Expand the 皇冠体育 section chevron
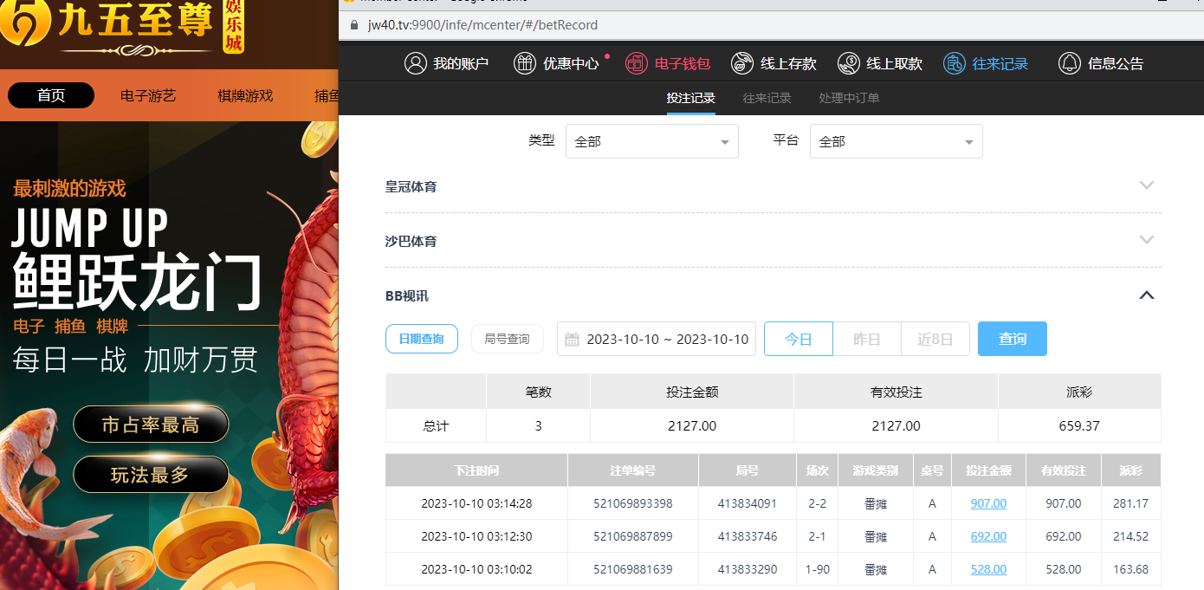Screen dimensions: 1204x590 pyautogui.click(x=1147, y=185)
